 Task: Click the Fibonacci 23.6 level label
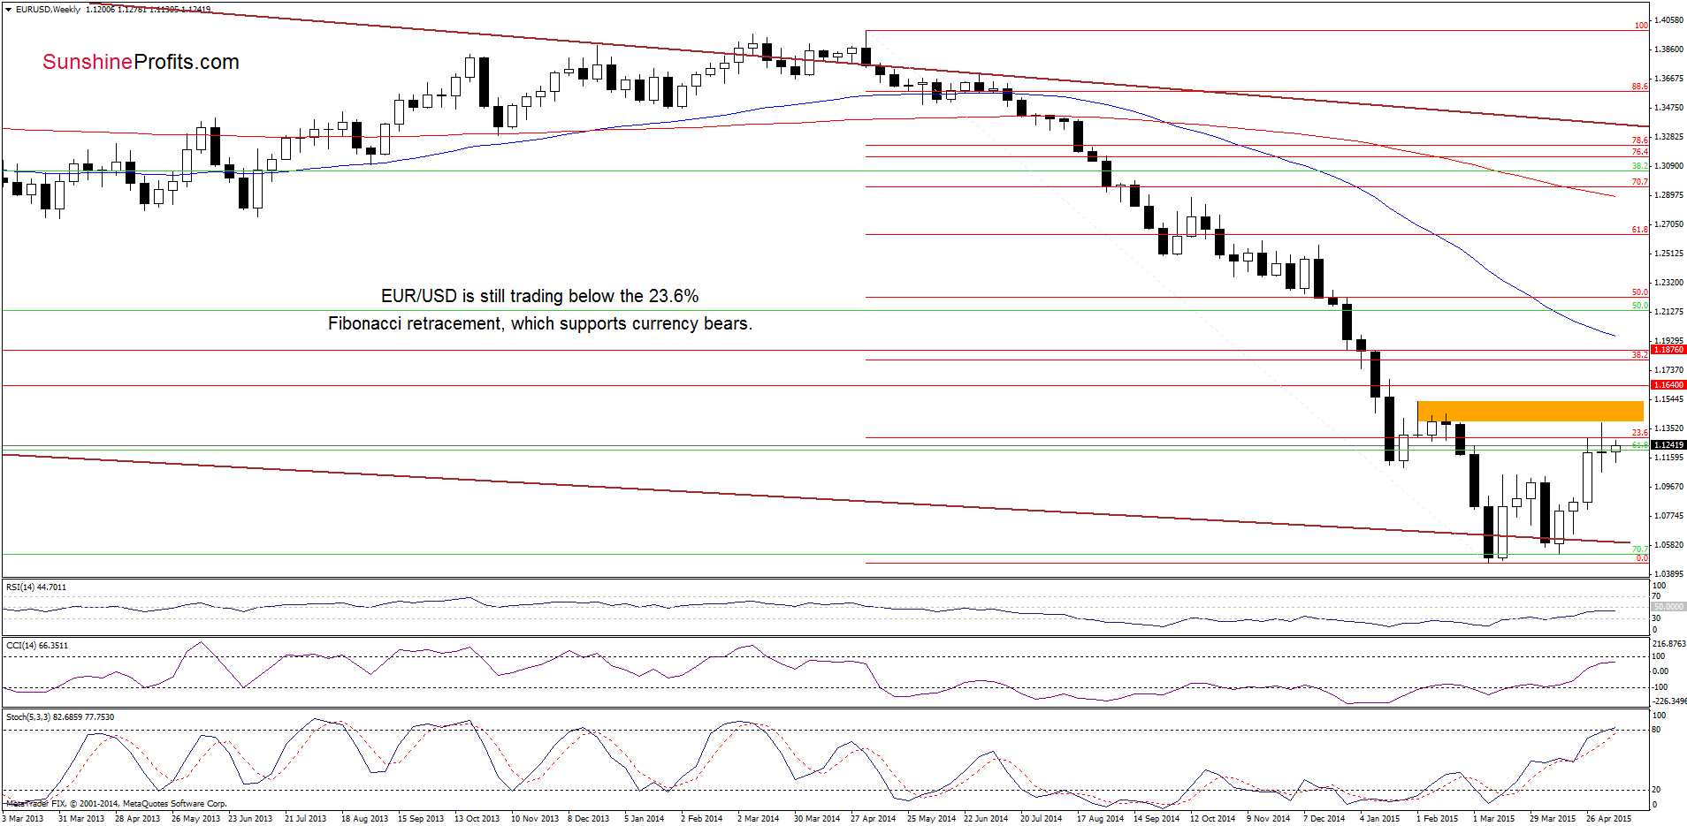pyautogui.click(x=1640, y=433)
